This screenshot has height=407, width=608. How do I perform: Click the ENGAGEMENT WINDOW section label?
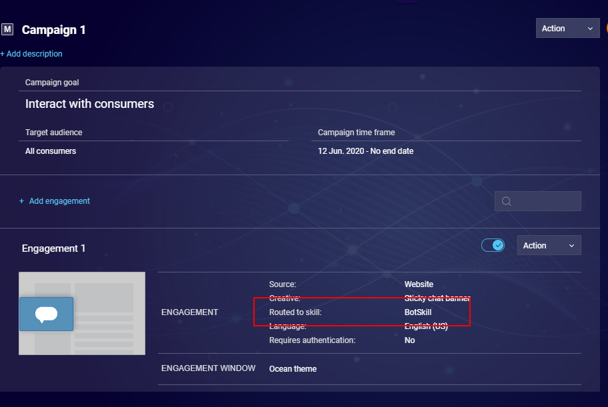[208, 368]
